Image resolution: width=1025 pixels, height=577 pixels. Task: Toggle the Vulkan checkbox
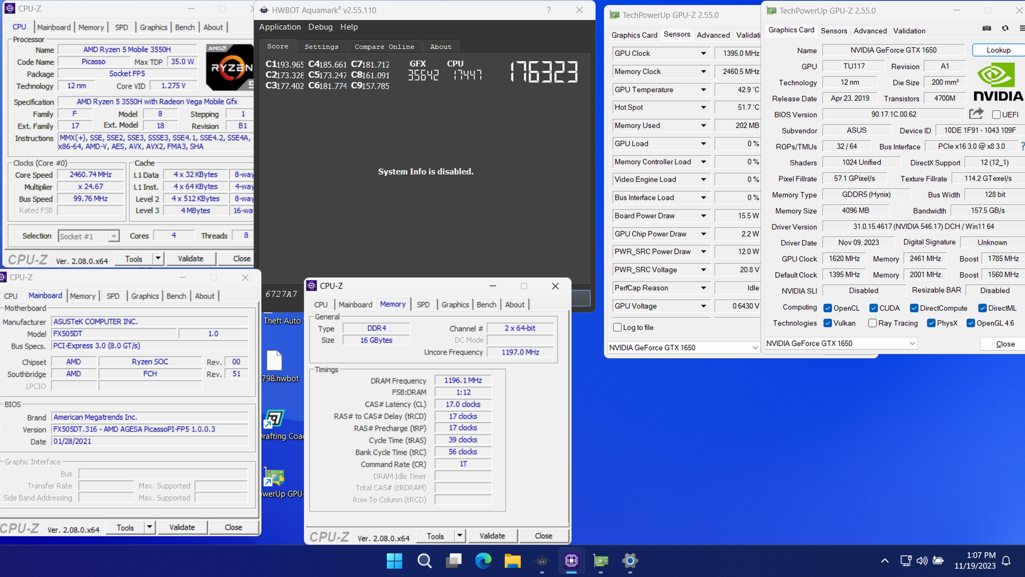[827, 323]
